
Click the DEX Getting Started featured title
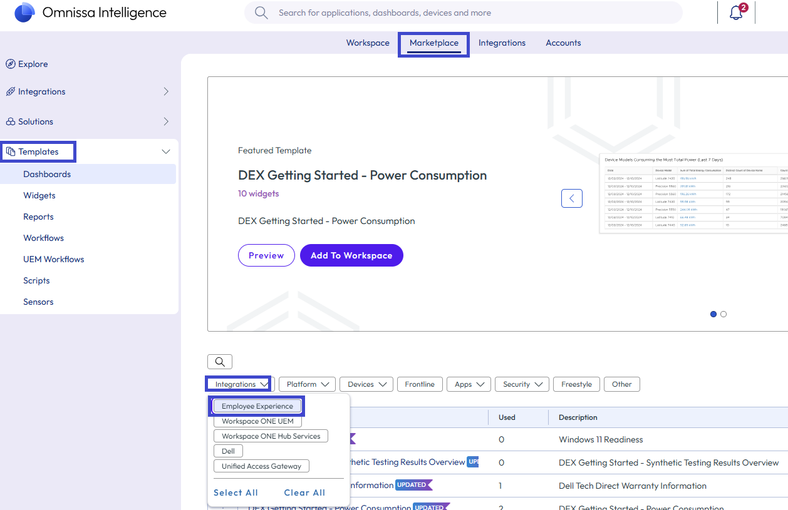362,175
